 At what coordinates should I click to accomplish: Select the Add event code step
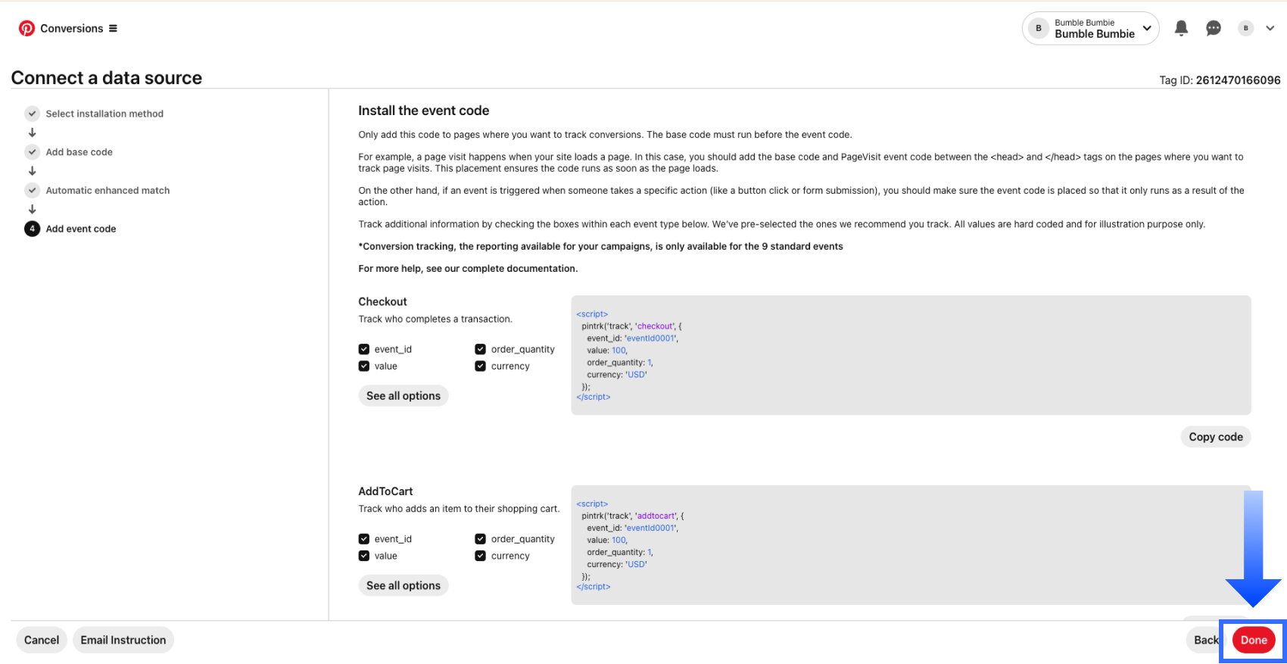(x=81, y=229)
